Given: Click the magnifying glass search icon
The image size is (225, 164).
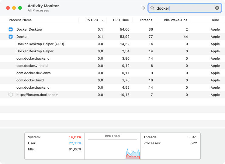Looking at the screenshot, I should (x=152, y=8).
